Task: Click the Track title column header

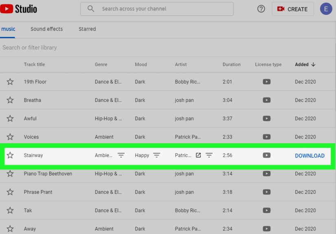Action: click(x=34, y=64)
